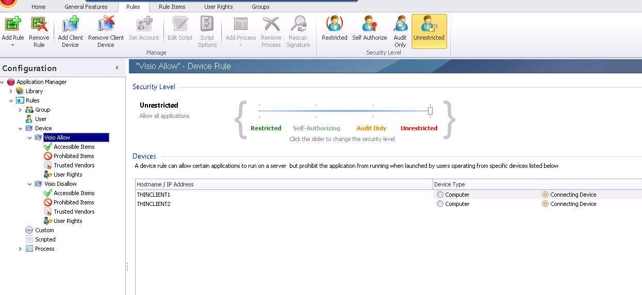Choose Self Authorize security level icon

[369, 25]
